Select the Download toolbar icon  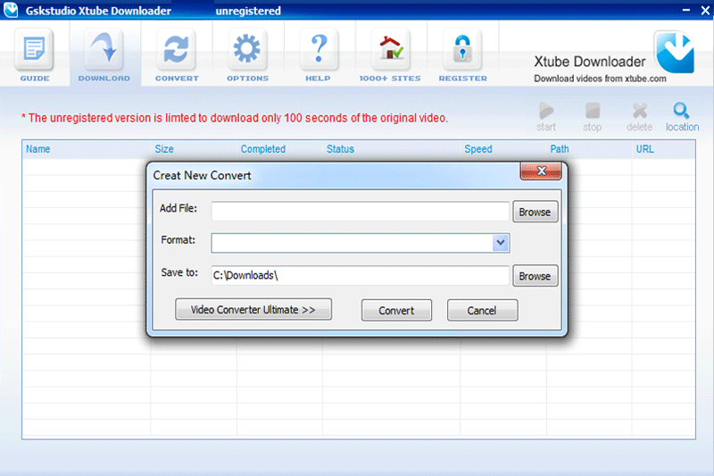click(x=104, y=50)
